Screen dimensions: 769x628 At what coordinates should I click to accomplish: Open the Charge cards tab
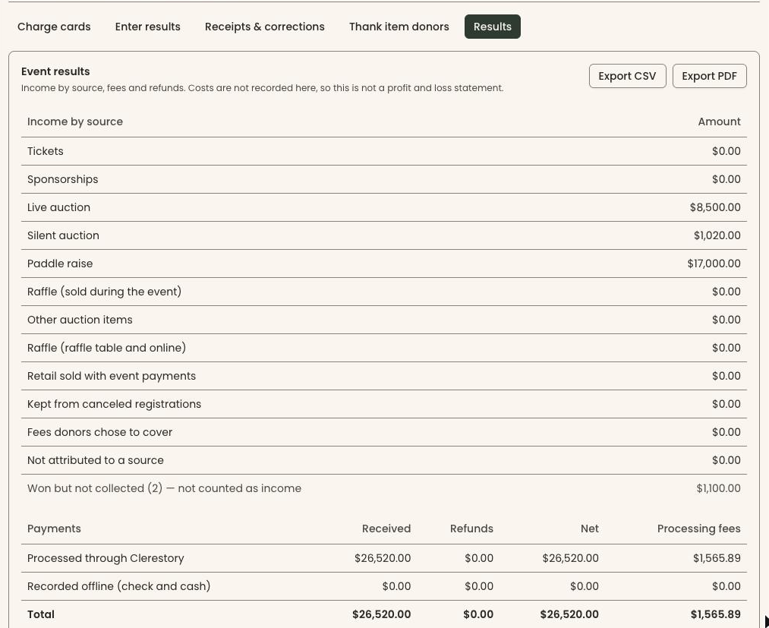point(54,27)
